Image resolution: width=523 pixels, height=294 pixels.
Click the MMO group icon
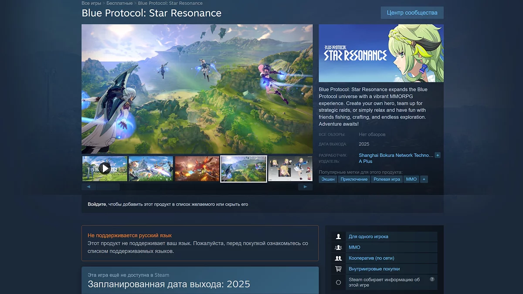[338, 247]
